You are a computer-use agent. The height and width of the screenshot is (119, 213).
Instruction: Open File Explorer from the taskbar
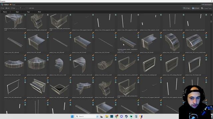(107, 116)
